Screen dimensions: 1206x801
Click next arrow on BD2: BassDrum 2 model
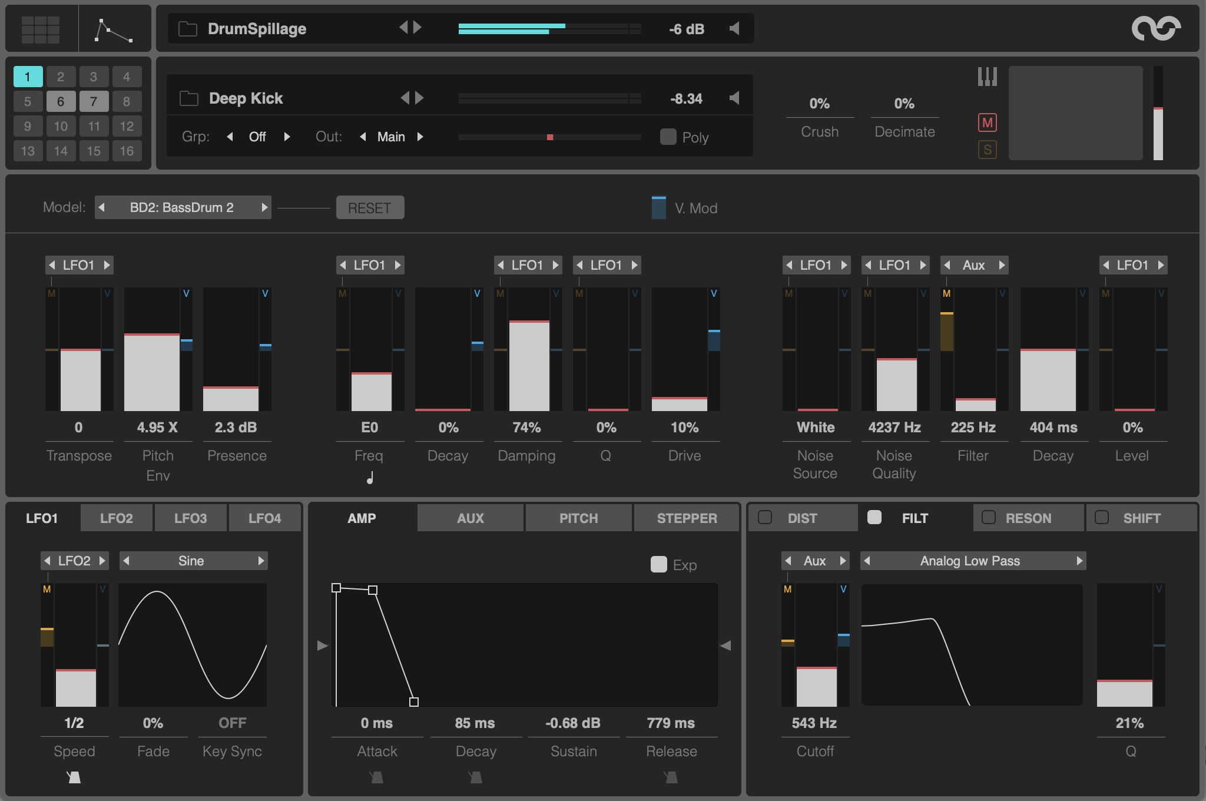pyautogui.click(x=264, y=207)
